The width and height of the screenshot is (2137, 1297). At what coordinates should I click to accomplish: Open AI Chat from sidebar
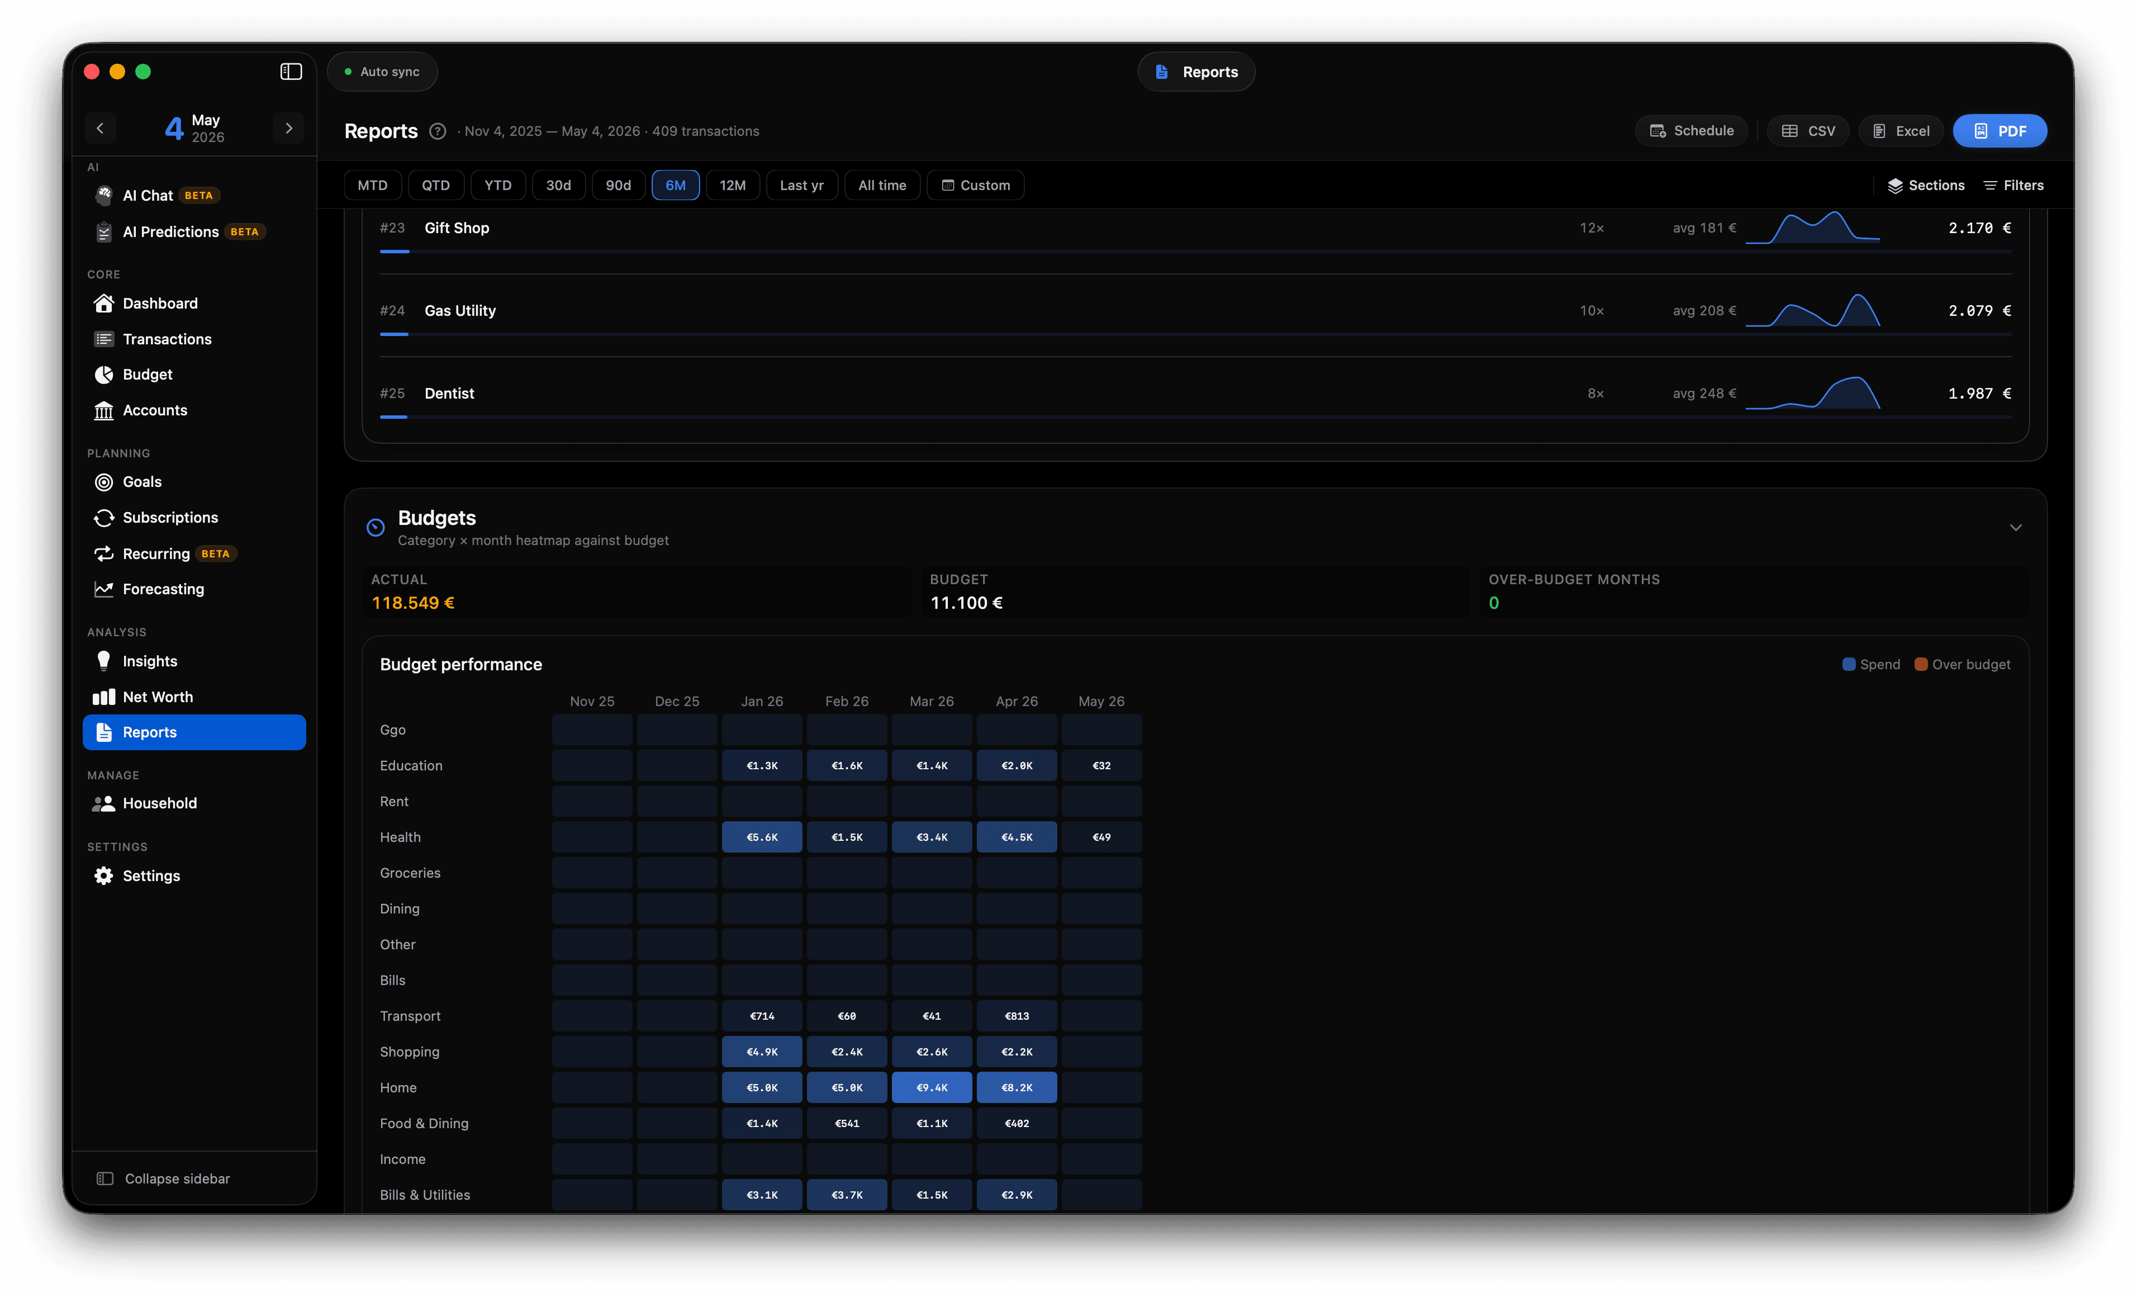[x=194, y=195]
